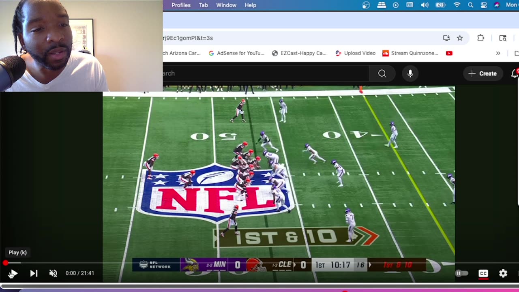
Task: Open the Upload Video bookmark
Action: pos(355,53)
